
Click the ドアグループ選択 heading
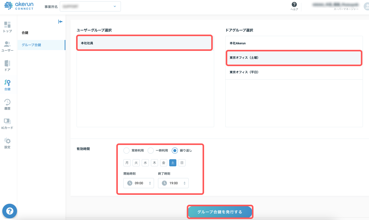coord(239,30)
